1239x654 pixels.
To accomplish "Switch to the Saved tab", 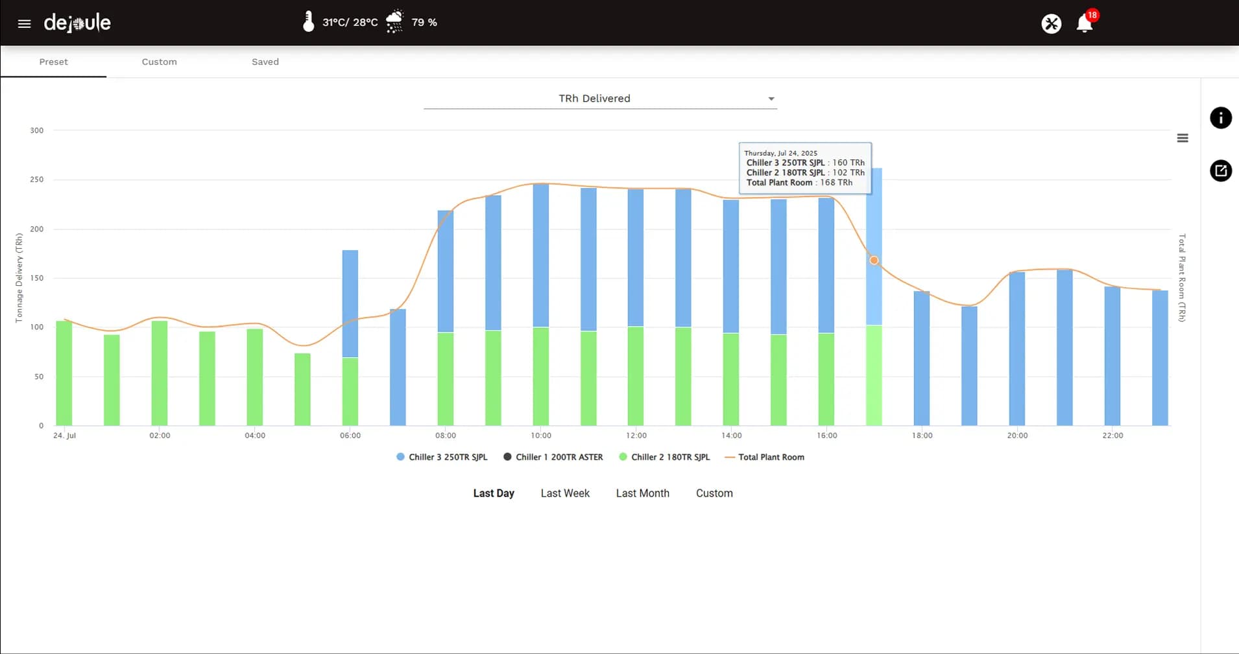I will [265, 62].
